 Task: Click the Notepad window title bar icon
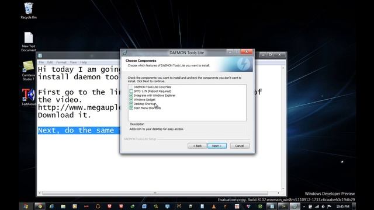tap(40, 55)
